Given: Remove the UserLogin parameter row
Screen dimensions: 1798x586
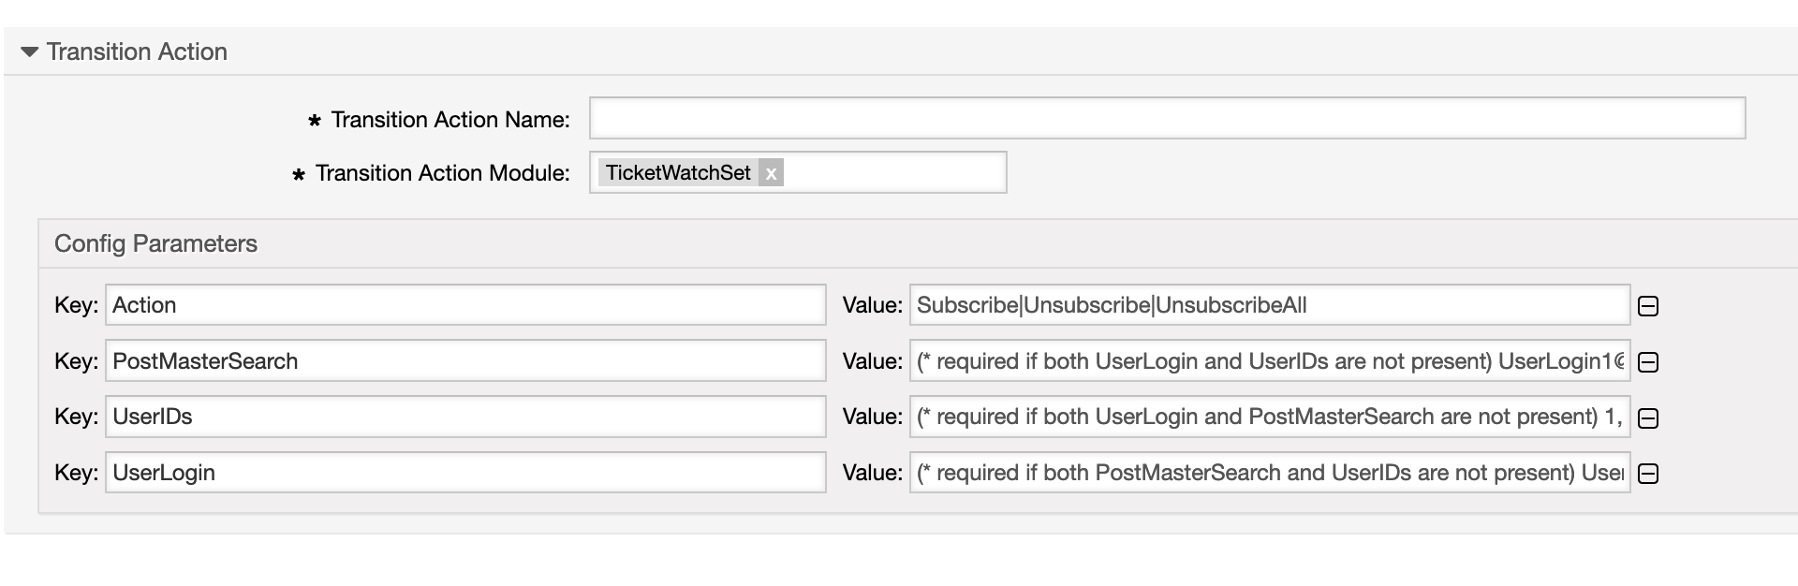Looking at the screenshot, I should (x=1648, y=474).
